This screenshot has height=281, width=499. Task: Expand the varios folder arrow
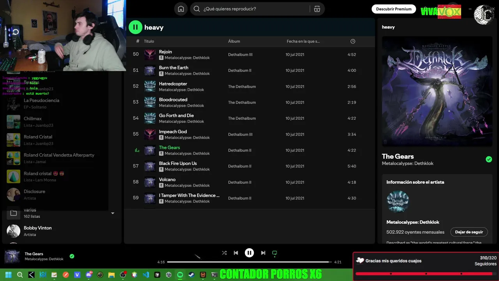[113, 213]
